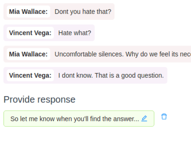Screen dimensions: 191x141
Task: Click 'Dont you hate that?' message
Action: coord(83,12)
